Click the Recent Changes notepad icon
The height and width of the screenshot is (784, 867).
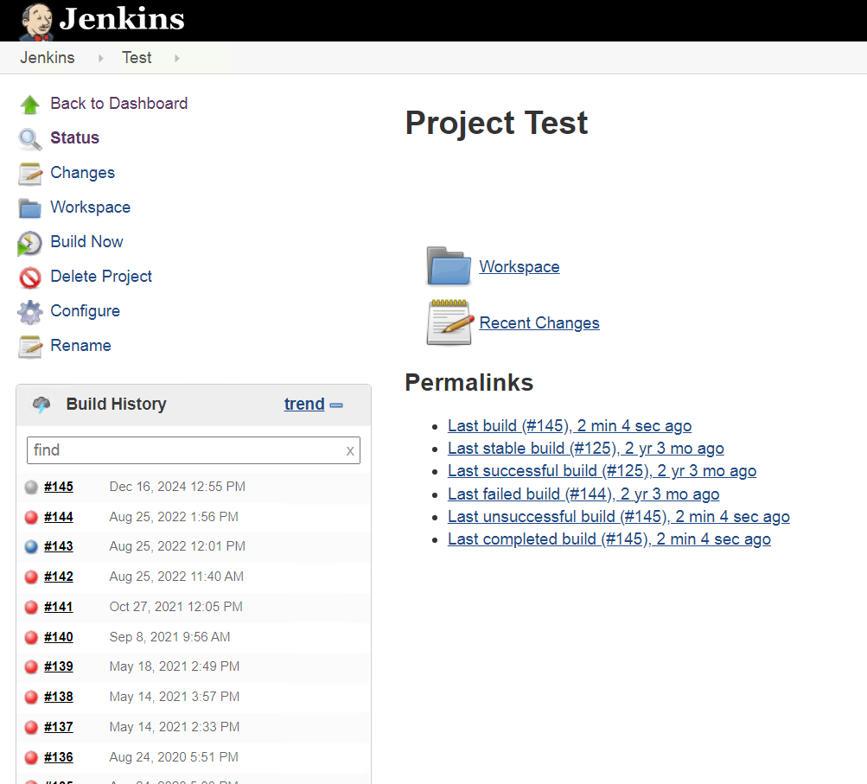[x=449, y=322]
